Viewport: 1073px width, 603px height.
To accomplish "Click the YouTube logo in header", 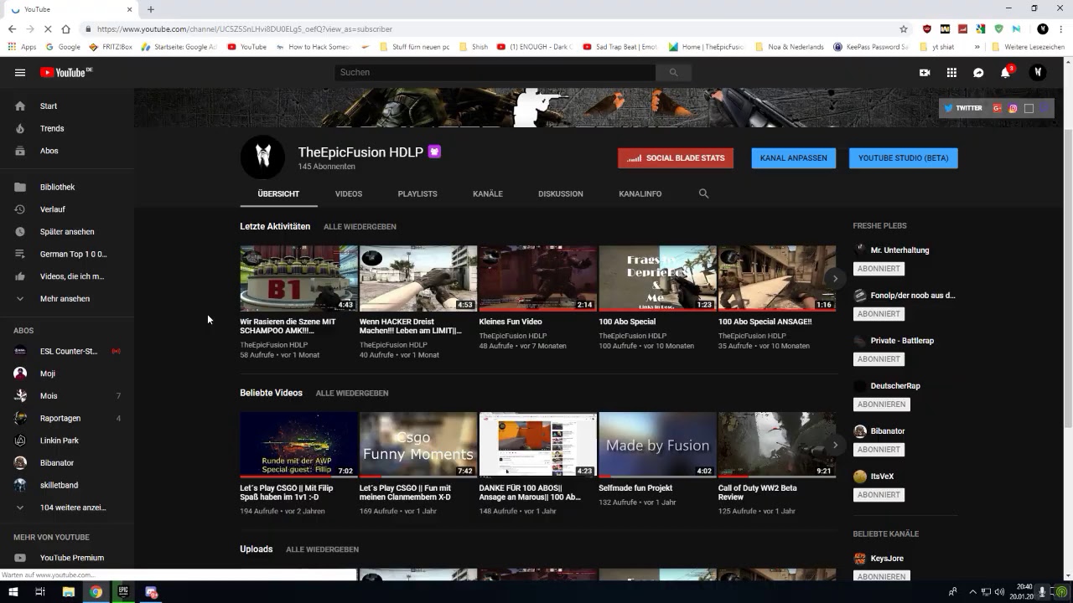I will 65,73.
